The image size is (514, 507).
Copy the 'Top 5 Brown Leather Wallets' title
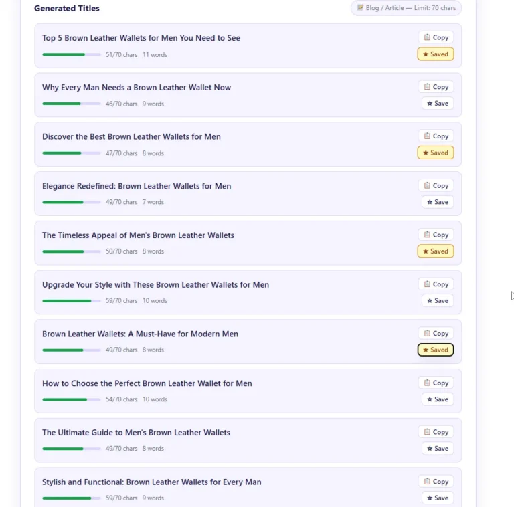click(436, 37)
